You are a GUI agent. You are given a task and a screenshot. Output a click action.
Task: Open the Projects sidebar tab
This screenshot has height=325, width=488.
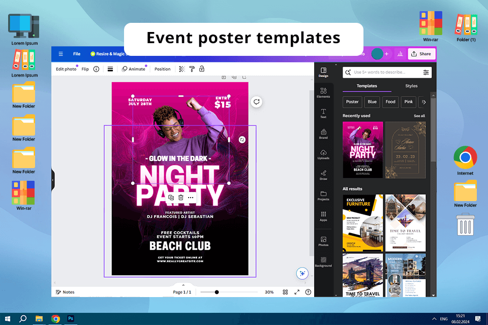pyautogui.click(x=323, y=196)
